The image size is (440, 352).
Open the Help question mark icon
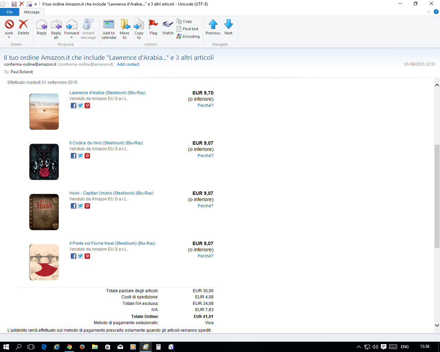(436, 12)
